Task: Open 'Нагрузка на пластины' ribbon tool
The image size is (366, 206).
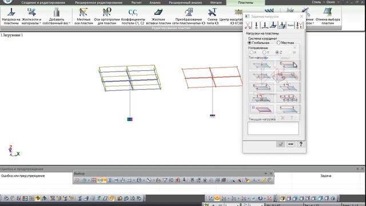Action: 11,16
